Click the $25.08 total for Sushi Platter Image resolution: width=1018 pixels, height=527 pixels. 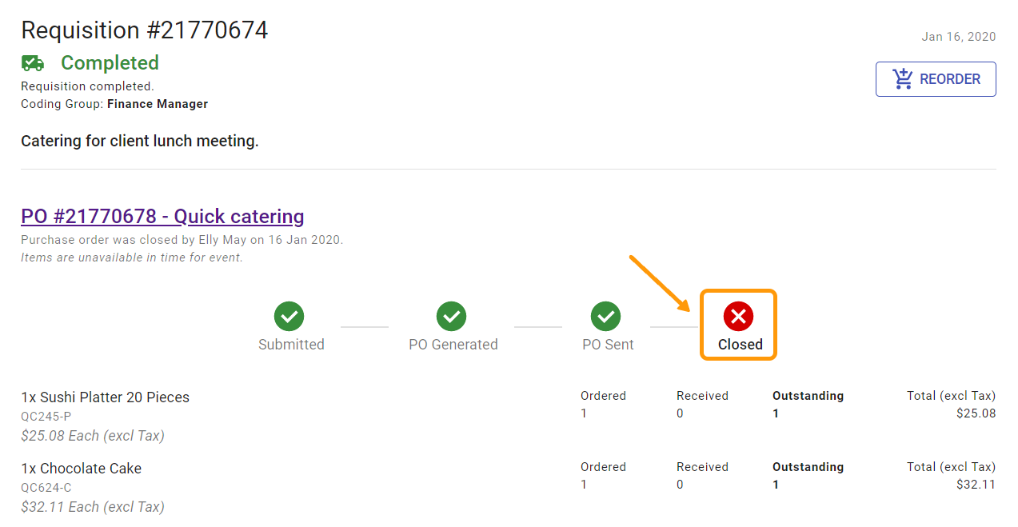[977, 413]
